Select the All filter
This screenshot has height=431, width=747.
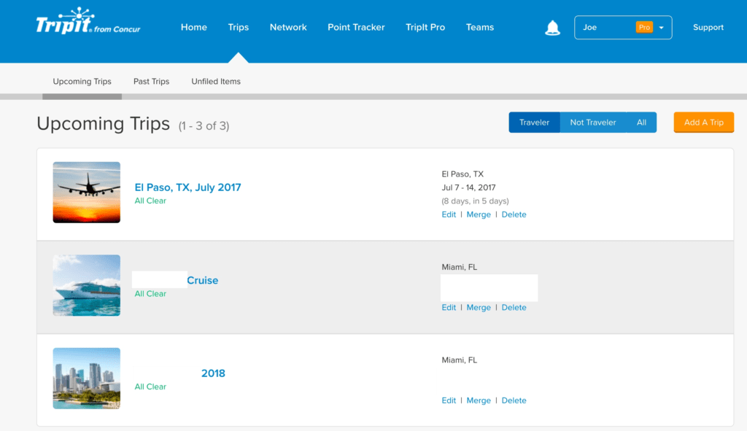(641, 123)
